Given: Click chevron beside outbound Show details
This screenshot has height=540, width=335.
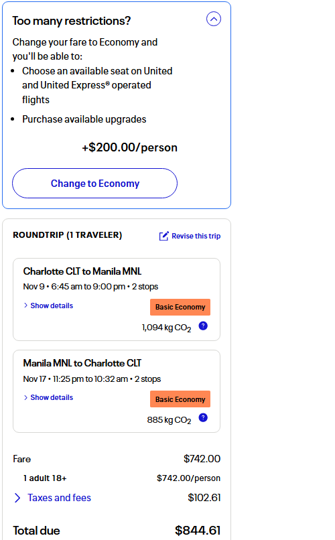Looking at the screenshot, I should click(26, 306).
